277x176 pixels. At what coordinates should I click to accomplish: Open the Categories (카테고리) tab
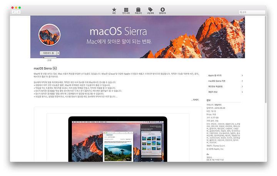click(x=138, y=11)
